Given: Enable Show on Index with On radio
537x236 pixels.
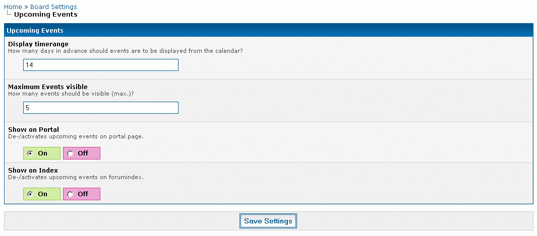Looking at the screenshot, I should click(31, 194).
